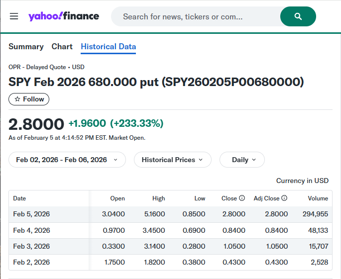Viewport: 341px width, 279px height.
Task: Select the Feb 4, 2026 date cell
Action: pyautogui.click(x=31, y=230)
